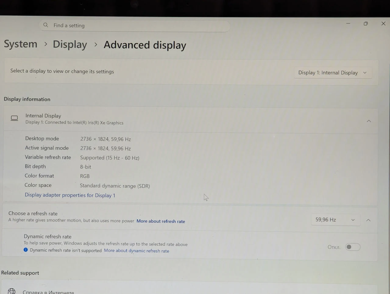Click the 8-bit Bit depth value

tap(86, 167)
